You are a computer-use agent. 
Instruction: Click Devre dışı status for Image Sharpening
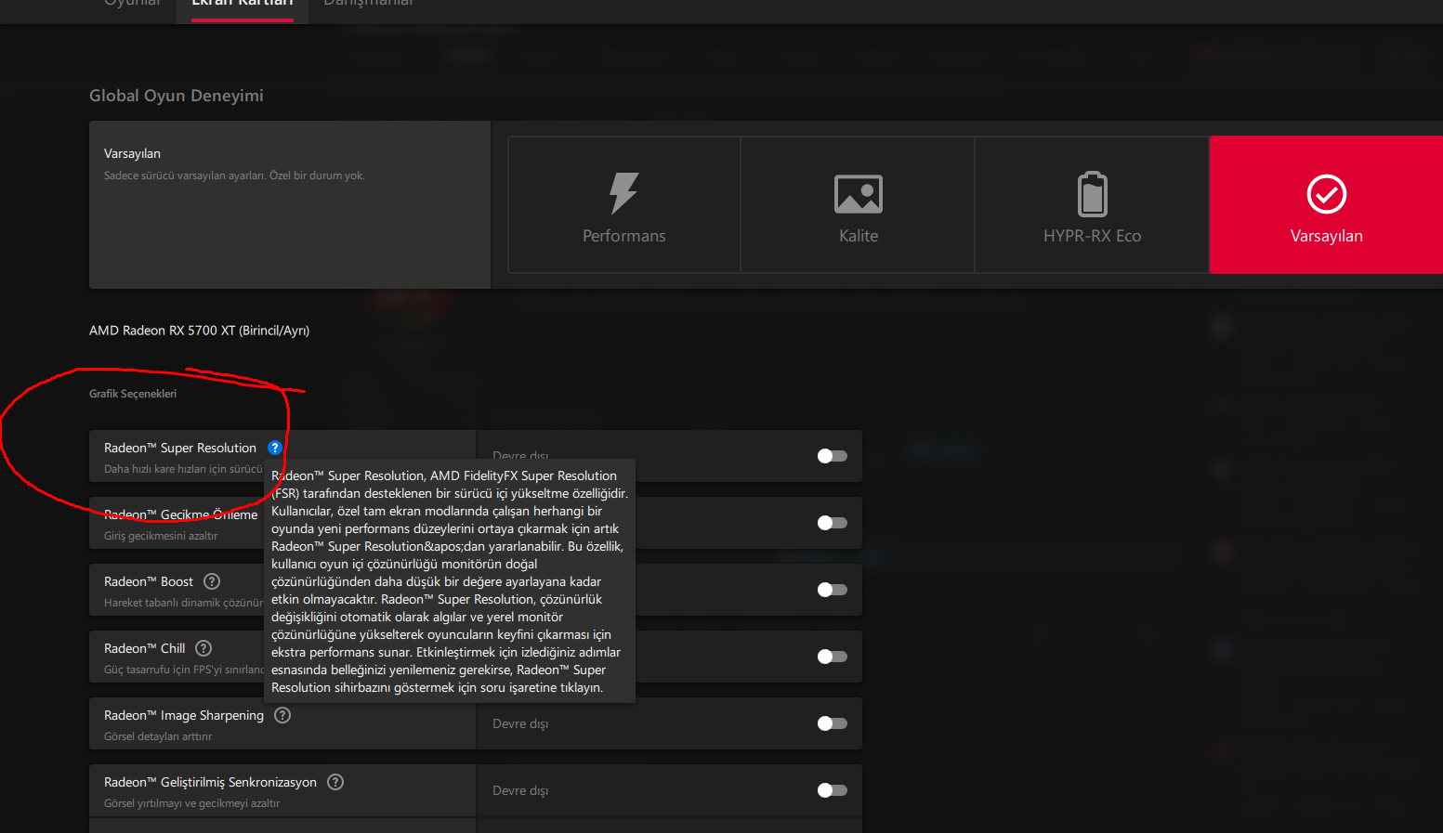pos(520,723)
